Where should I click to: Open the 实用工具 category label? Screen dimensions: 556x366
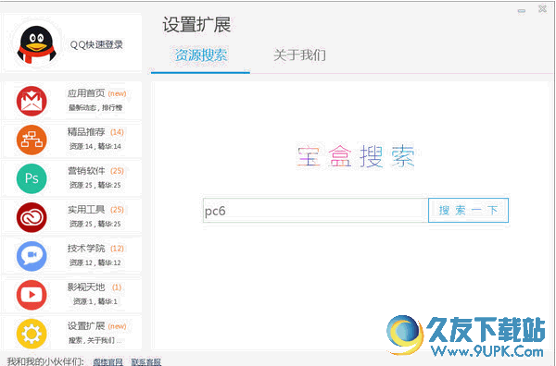[86, 210]
